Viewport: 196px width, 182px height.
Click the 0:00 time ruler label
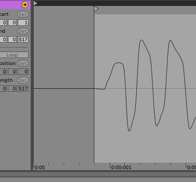pyautogui.click(x=39, y=168)
